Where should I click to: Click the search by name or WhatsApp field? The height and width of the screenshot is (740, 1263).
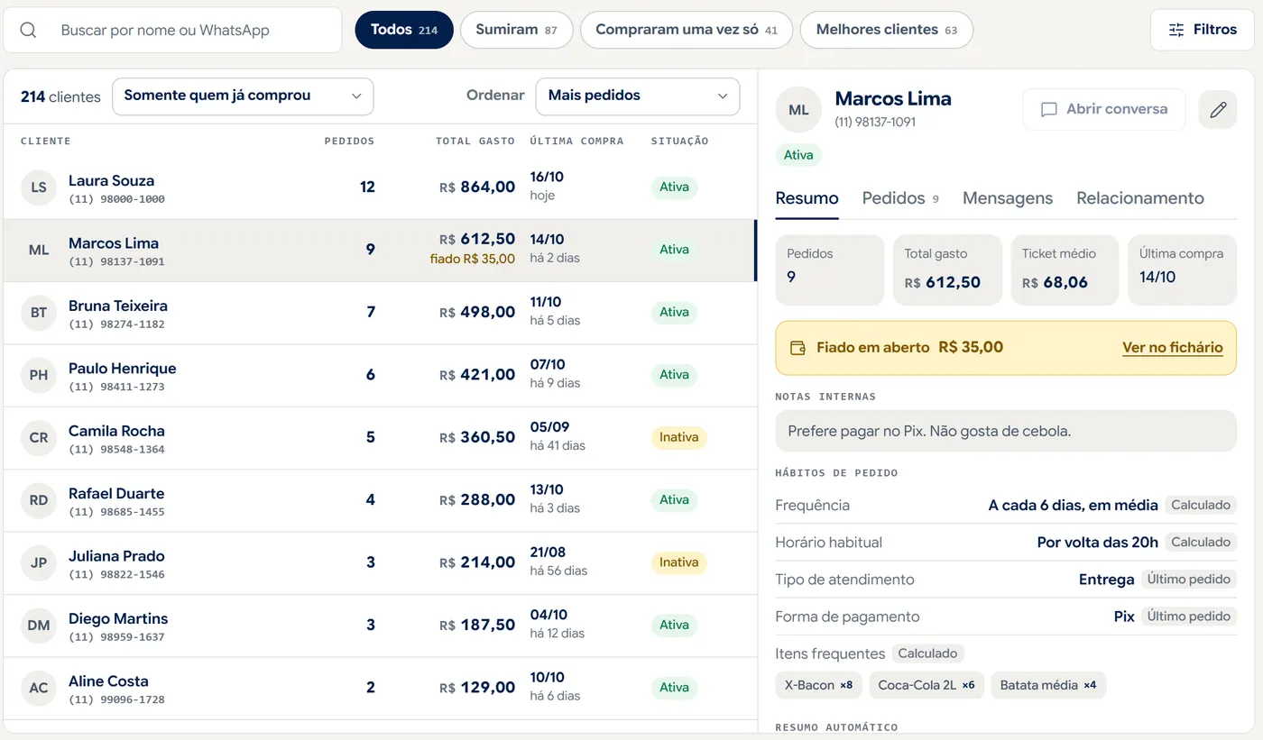172,30
